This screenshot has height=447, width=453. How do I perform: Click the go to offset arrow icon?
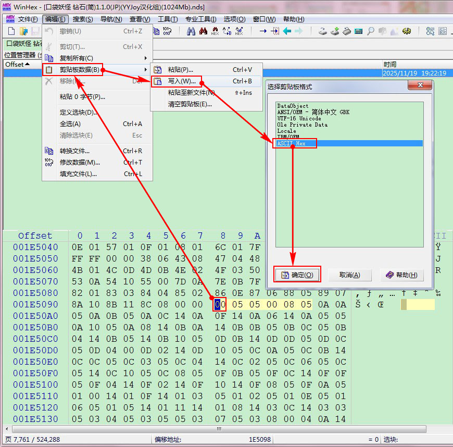[263, 31]
